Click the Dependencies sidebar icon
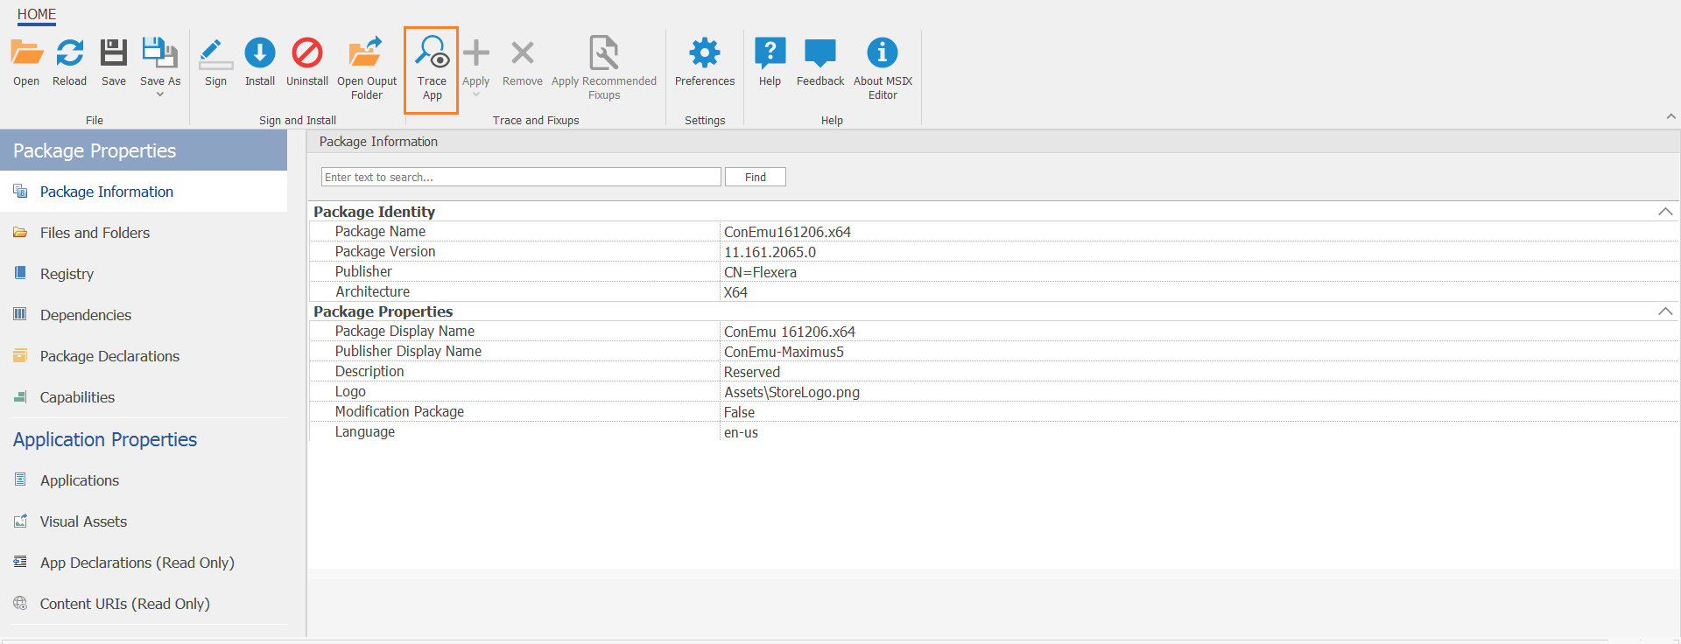1681x644 pixels. click(x=20, y=314)
